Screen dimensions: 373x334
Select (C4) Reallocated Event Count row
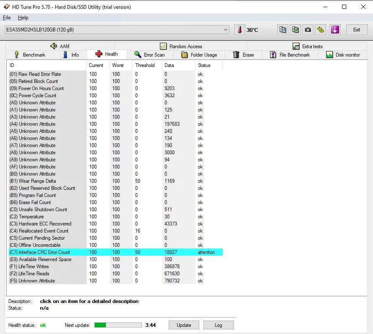pyautogui.click(x=116, y=231)
